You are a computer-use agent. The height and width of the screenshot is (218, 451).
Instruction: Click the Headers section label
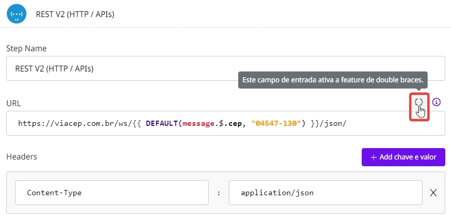[x=22, y=156]
